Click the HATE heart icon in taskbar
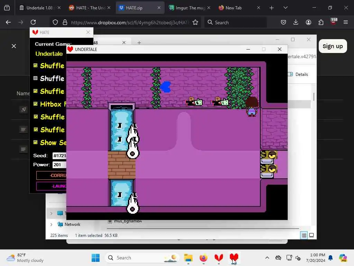Viewport: 354px width, 266px height. 219,258
